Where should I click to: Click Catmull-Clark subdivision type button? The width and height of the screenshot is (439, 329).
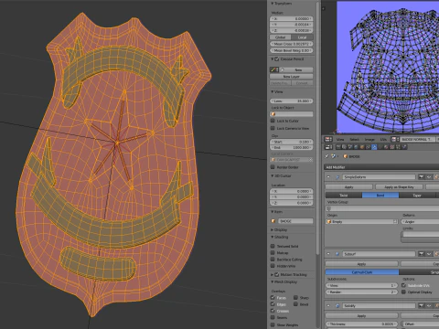[x=362, y=271]
